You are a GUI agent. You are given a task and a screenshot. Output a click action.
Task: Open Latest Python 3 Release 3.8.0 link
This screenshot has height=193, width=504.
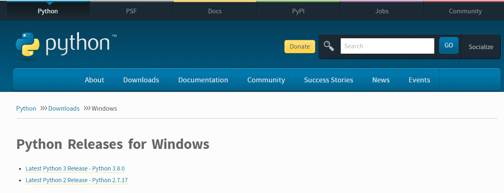[75, 168]
